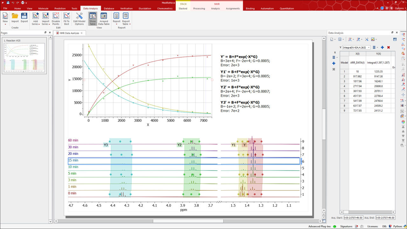This screenshot has height=229, width=407.
Task: Open the File menu tab
Action: point(5,9)
